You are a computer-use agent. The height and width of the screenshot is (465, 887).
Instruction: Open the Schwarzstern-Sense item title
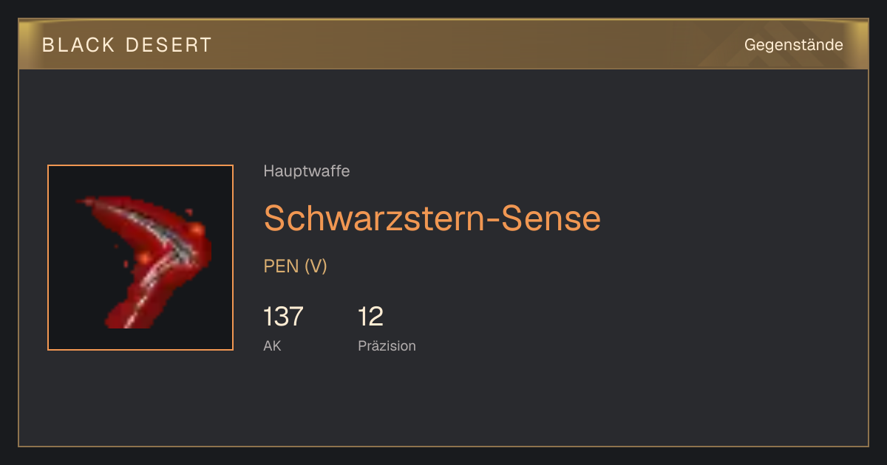pos(432,218)
